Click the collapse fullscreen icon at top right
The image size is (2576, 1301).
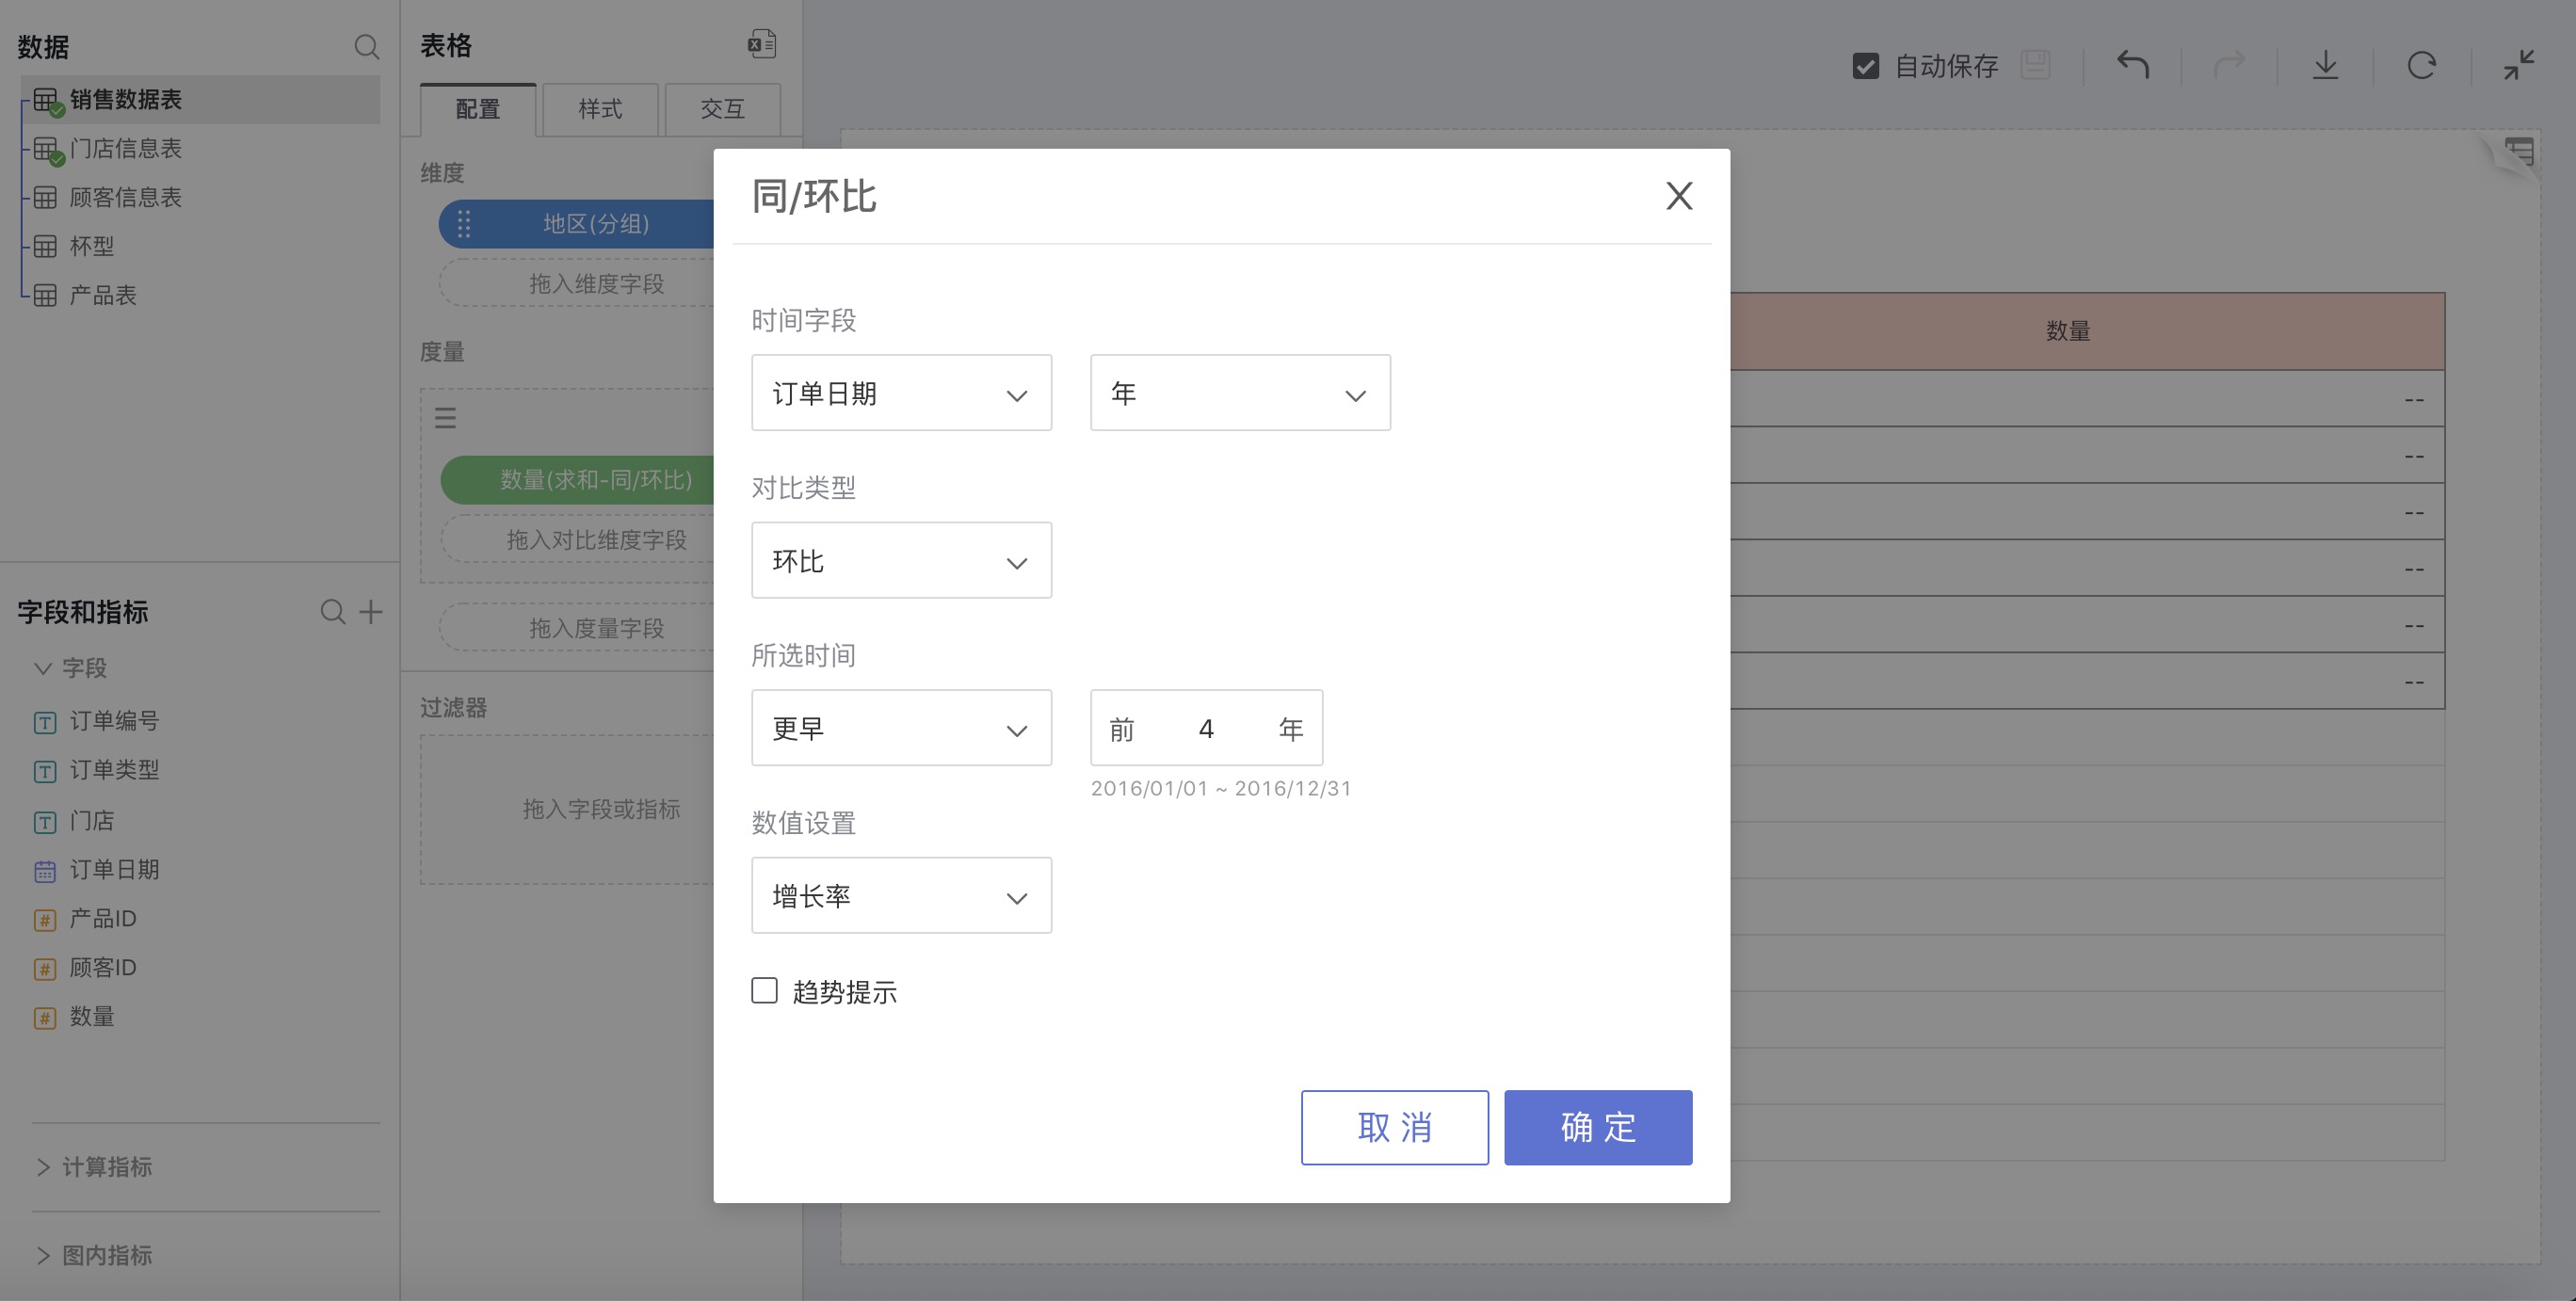[x=2518, y=66]
